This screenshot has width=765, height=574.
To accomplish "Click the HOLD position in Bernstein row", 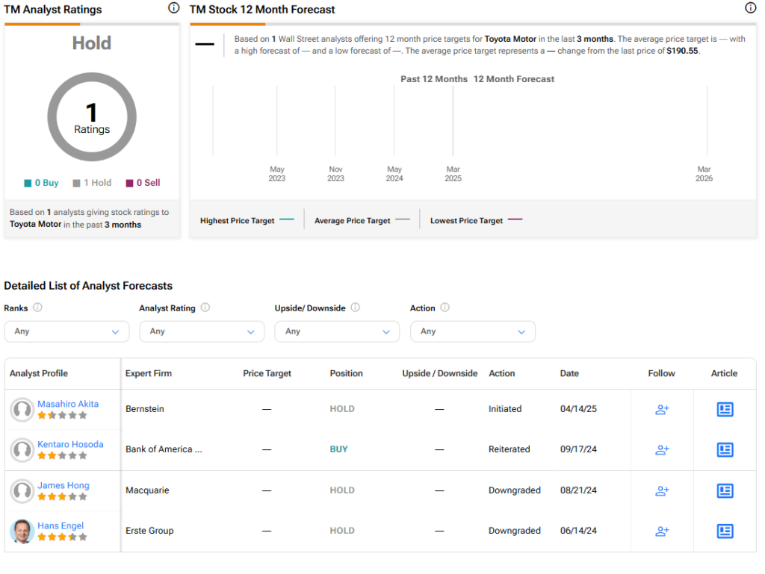I will pos(342,409).
